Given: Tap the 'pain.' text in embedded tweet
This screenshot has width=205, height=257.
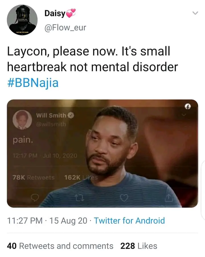Looking at the screenshot, I should pyautogui.click(x=23, y=140).
